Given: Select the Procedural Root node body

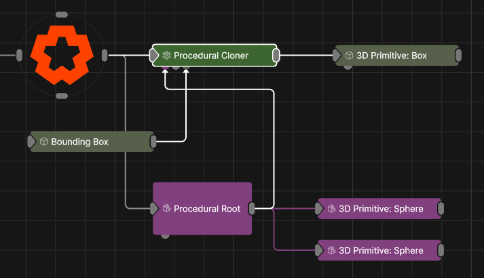Looking at the screenshot, I should point(202,220).
